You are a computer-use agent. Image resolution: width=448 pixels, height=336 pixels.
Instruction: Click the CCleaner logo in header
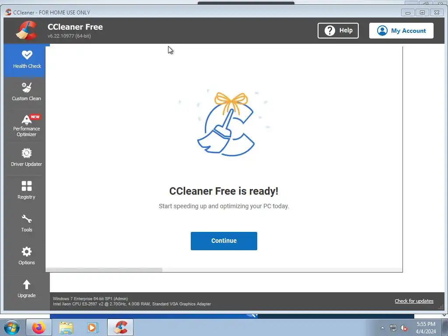(x=26, y=30)
